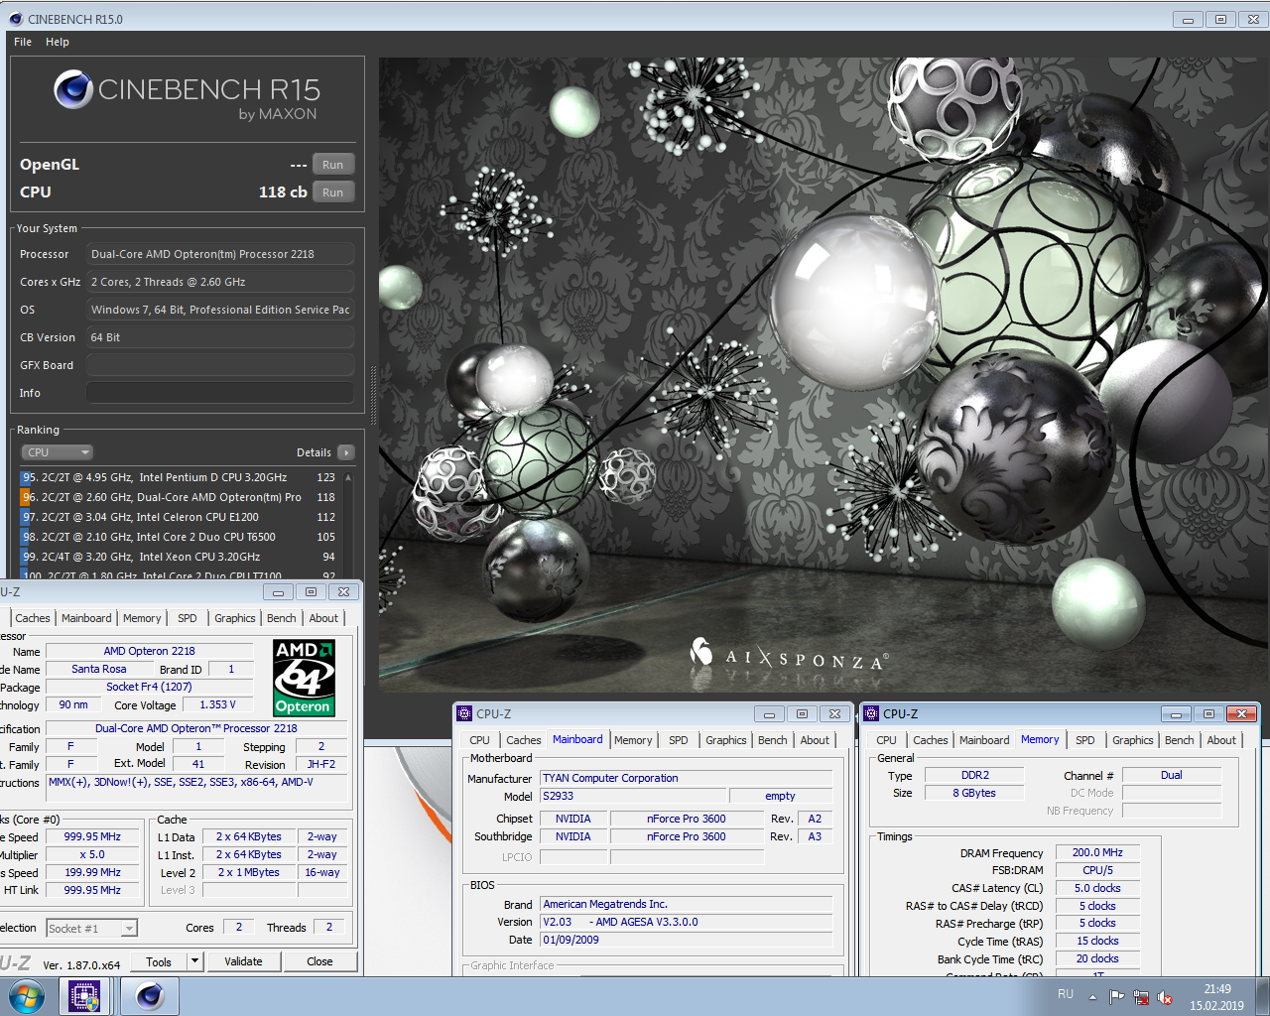Switch to SPD tab in the TYAN motherboard CPU-Z window
Screen dimensions: 1270x1016
(x=679, y=740)
